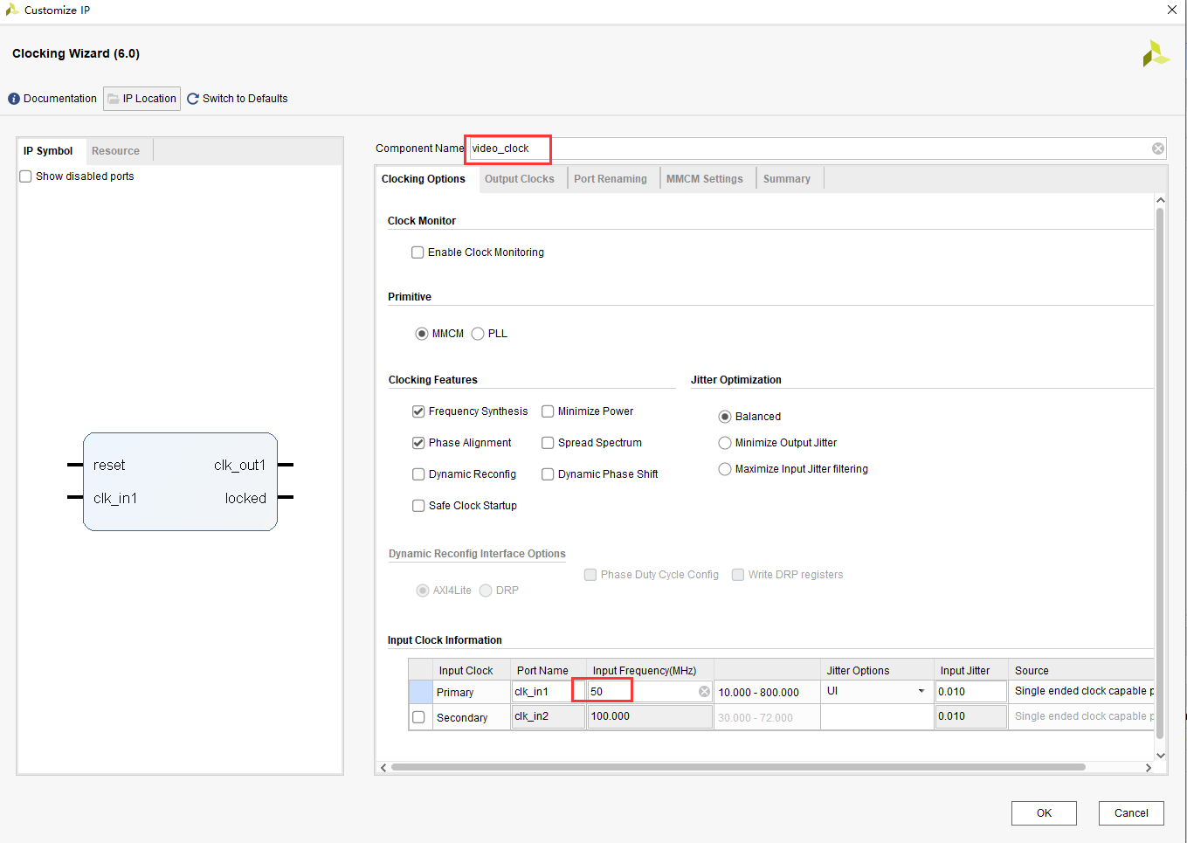Select the IP Symbol tab
The height and width of the screenshot is (843, 1187).
[48, 151]
